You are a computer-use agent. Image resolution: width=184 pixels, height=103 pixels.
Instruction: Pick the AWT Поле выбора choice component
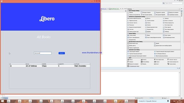(x=145, y=62)
